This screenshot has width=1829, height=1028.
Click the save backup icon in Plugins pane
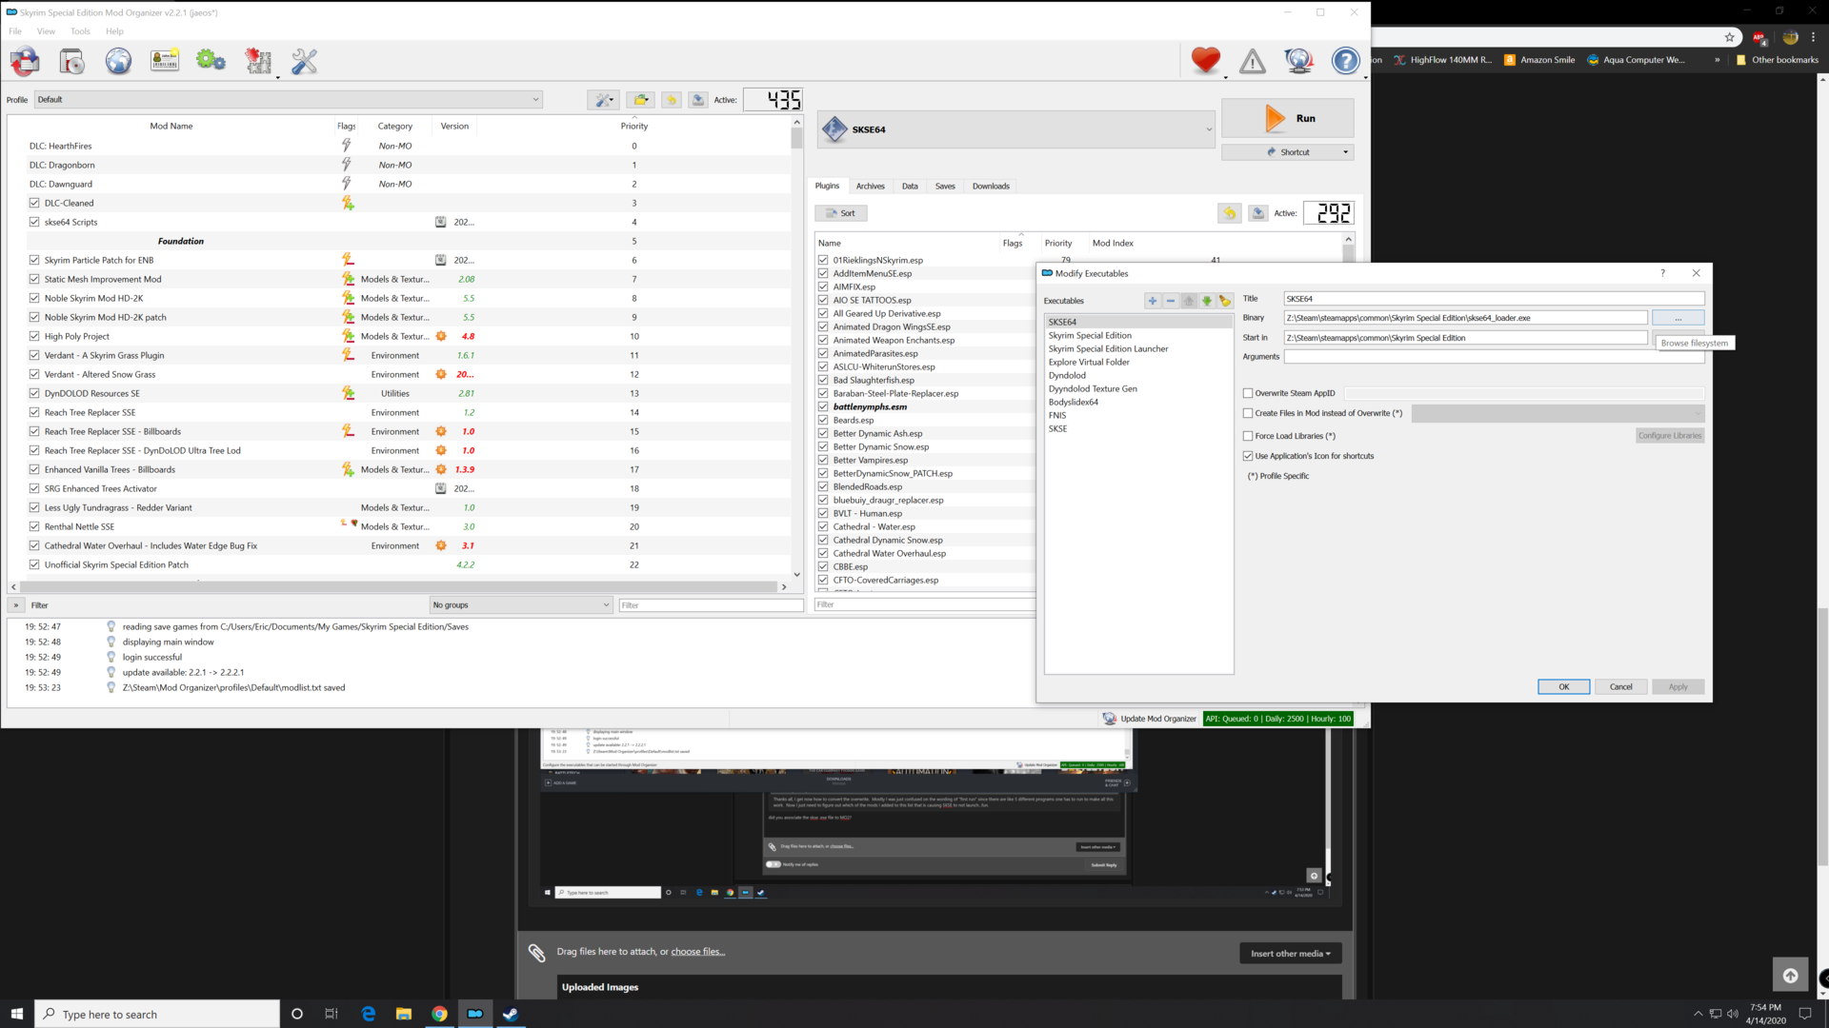tap(1258, 213)
